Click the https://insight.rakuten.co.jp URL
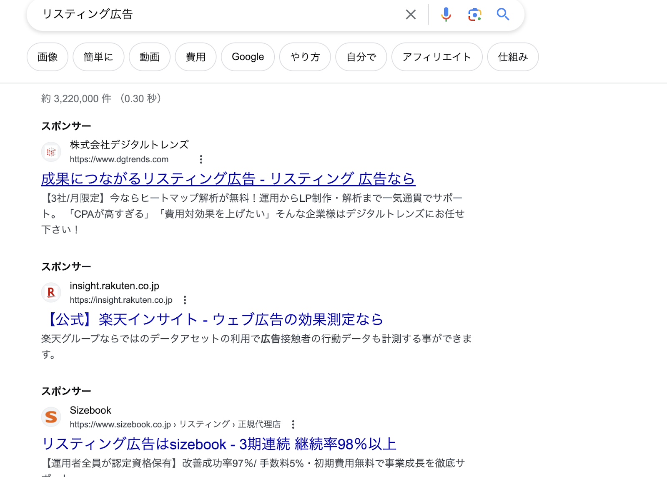667x477 pixels. click(121, 300)
